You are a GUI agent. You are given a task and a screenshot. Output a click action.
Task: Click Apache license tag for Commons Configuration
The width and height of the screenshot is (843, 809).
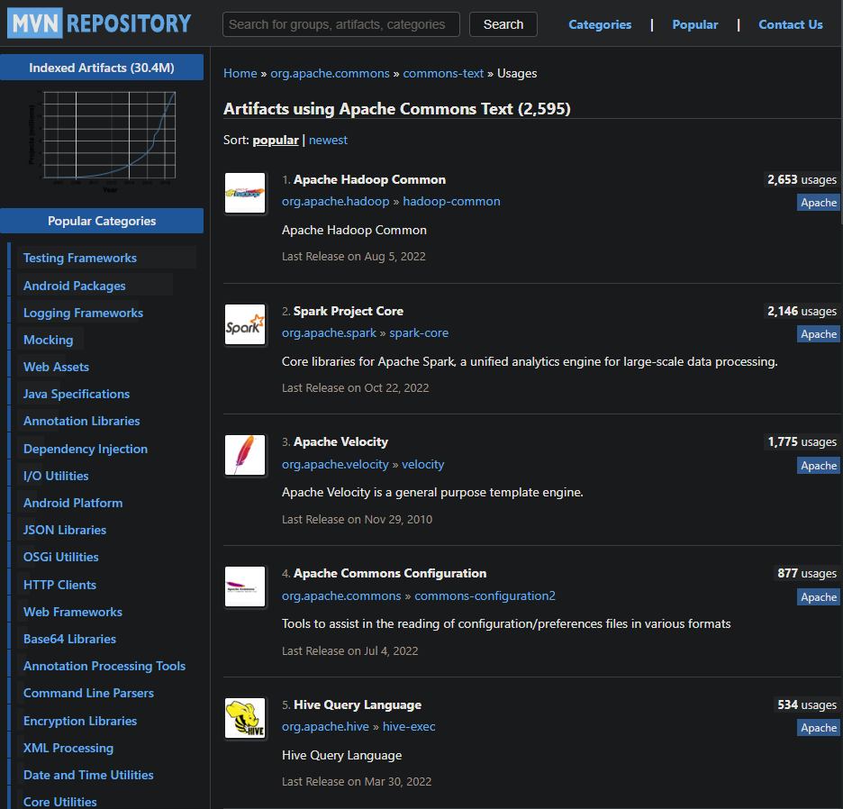(x=819, y=597)
